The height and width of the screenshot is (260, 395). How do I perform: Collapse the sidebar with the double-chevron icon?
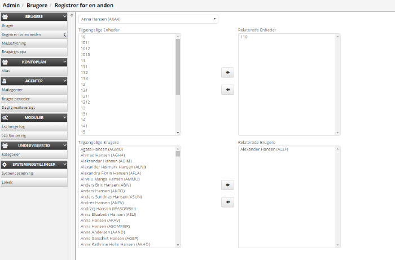point(72,15)
